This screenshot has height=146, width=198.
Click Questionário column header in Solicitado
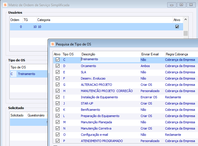pos(36,115)
